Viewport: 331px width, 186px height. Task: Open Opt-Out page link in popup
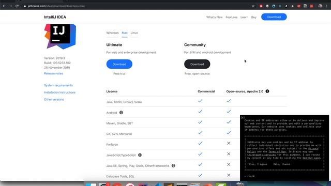click(x=311, y=158)
